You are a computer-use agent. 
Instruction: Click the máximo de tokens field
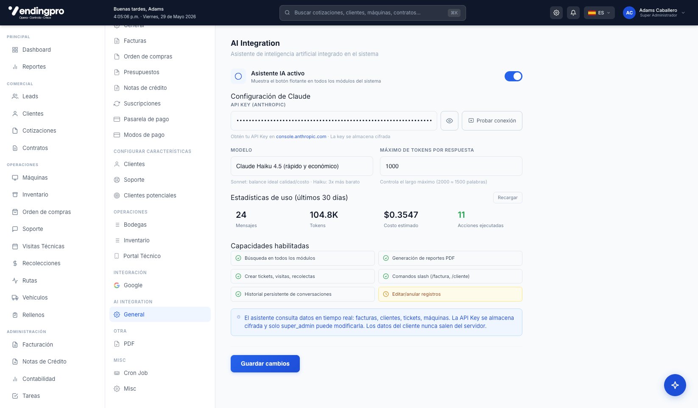[451, 166]
